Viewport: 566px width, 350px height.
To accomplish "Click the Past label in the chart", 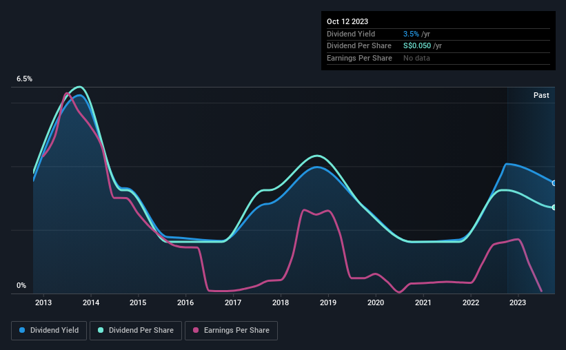I will (x=541, y=95).
